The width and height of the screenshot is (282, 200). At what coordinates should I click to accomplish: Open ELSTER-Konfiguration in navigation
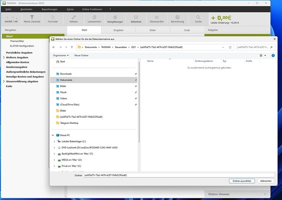(x=22, y=46)
